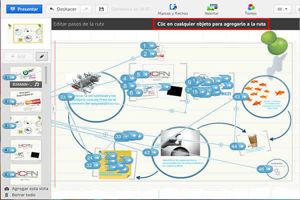This screenshot has width=300, height=200.
Task: Click the trash icon beside Borrar todo
Action: click(x=6, y=195)
